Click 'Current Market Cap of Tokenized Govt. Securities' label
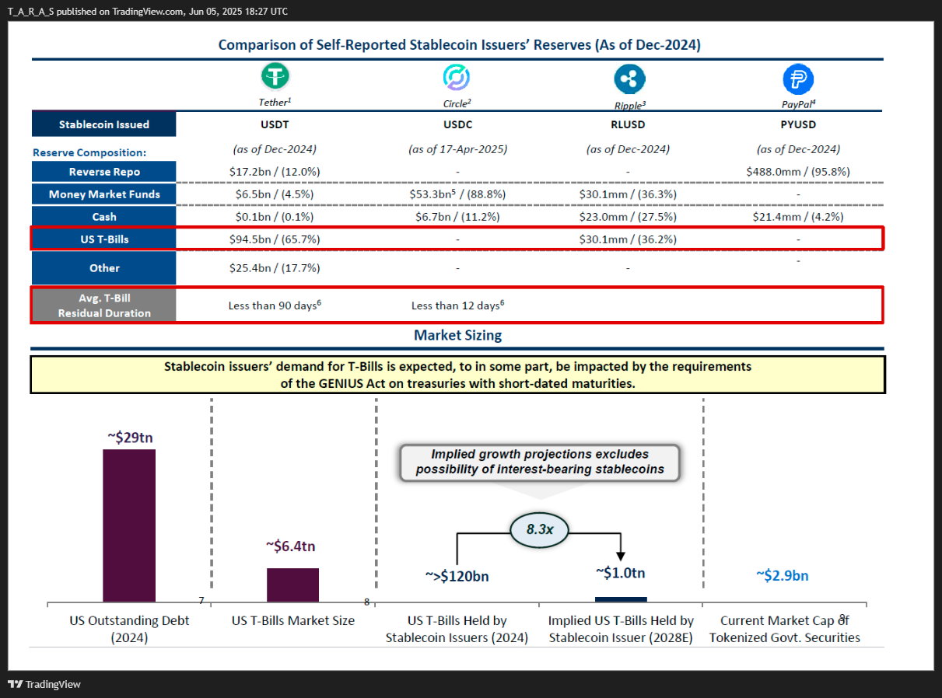This screenshot has width=942, height=698. pyautogui.click(x=784, y=629)
